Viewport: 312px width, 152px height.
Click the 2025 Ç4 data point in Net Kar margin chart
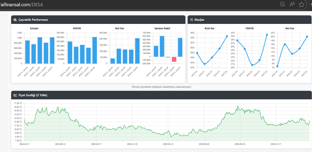307,37
